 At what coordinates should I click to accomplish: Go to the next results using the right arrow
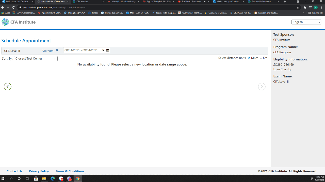[262, 87]
